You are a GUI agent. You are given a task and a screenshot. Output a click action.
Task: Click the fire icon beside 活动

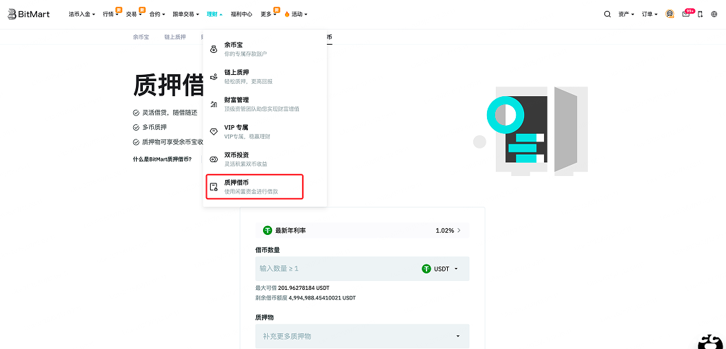tap(287, 14)
